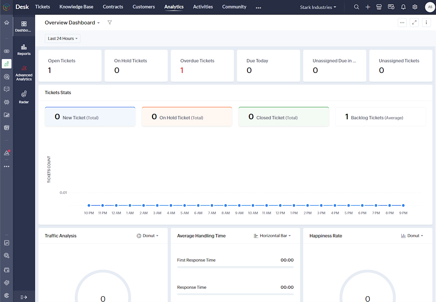Go to the Contracts tab
The image size is (436, 302).
point(113,7)
